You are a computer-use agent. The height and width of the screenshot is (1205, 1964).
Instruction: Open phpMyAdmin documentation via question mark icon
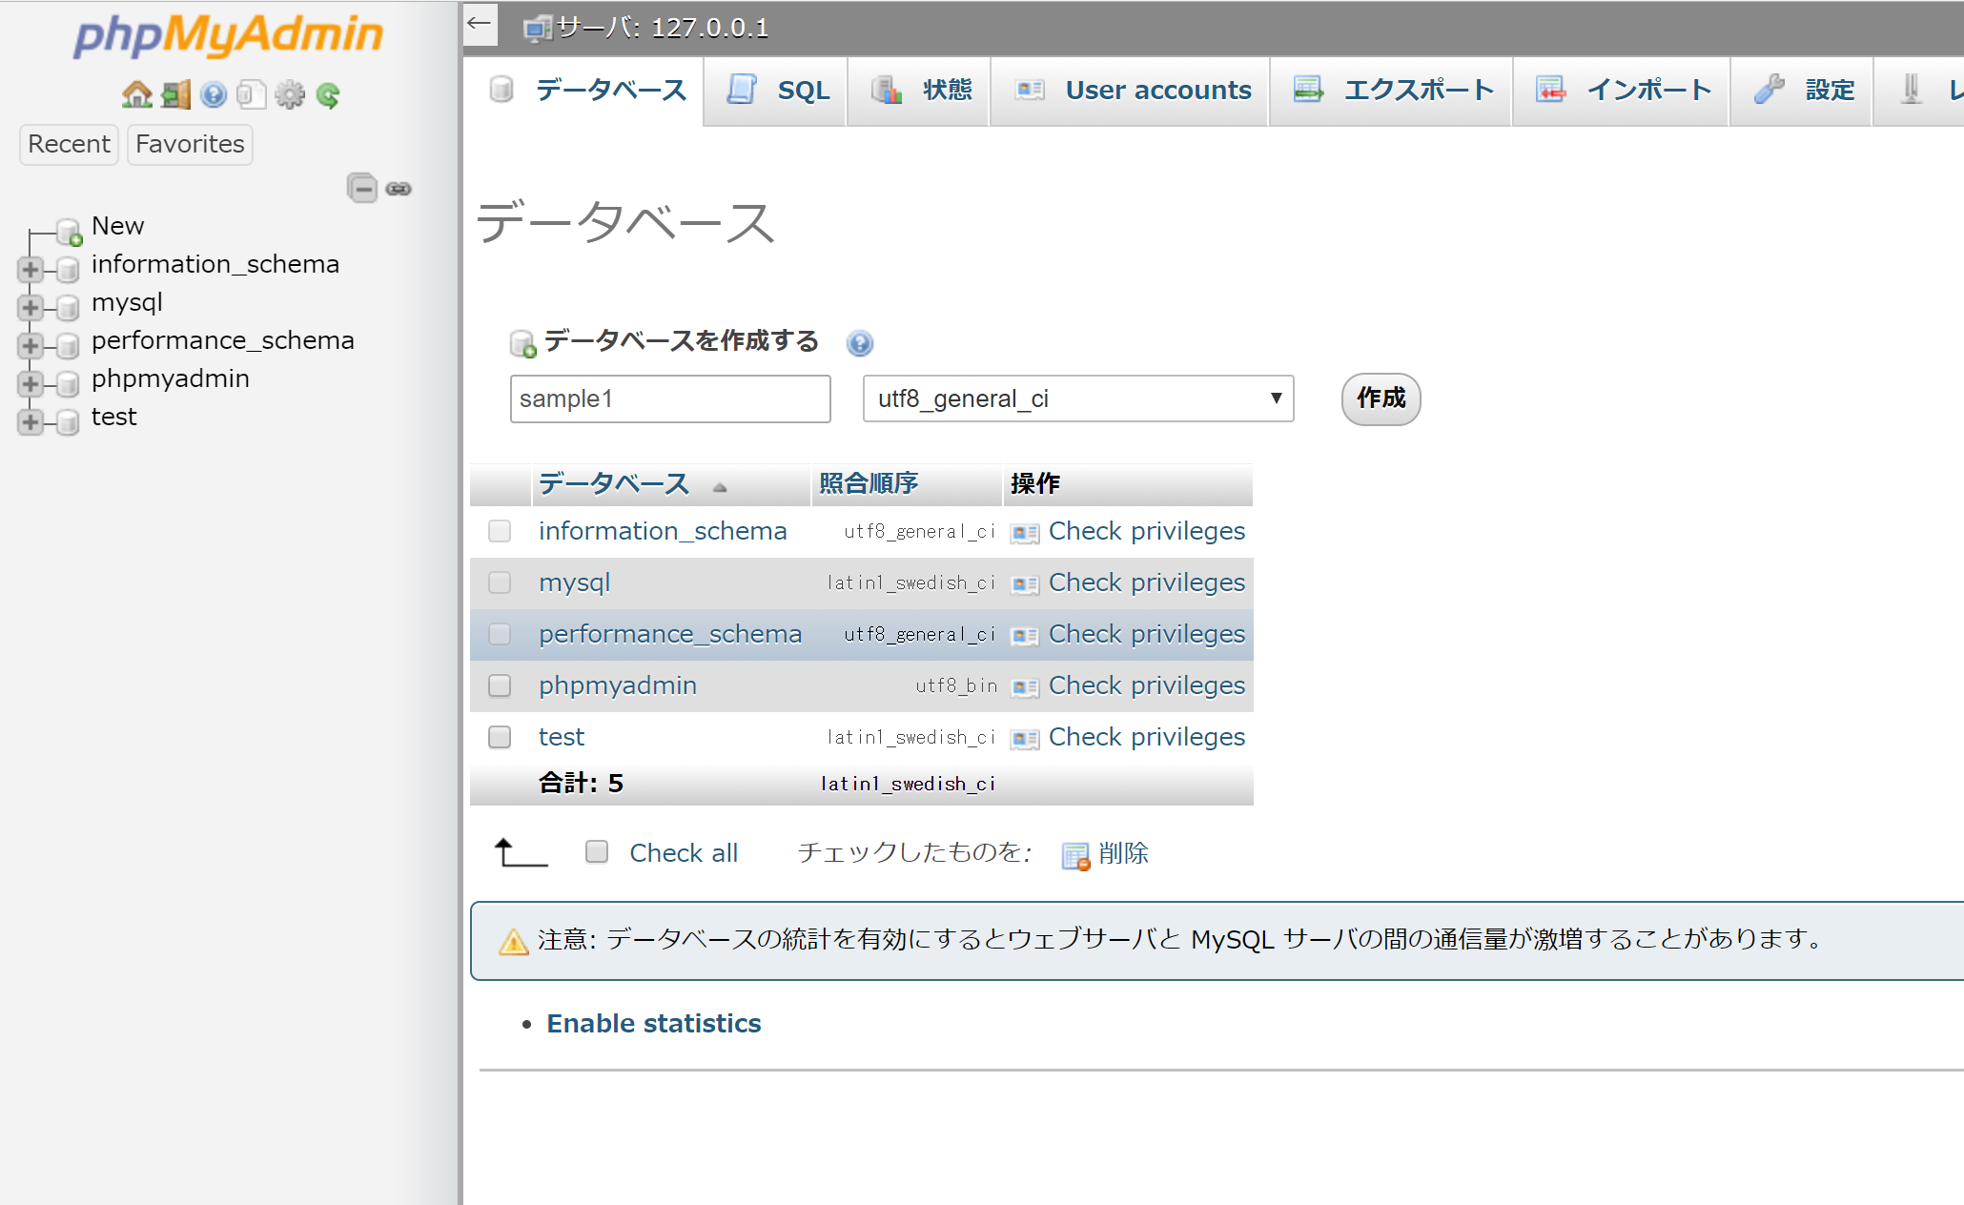(x=213, y=93)
